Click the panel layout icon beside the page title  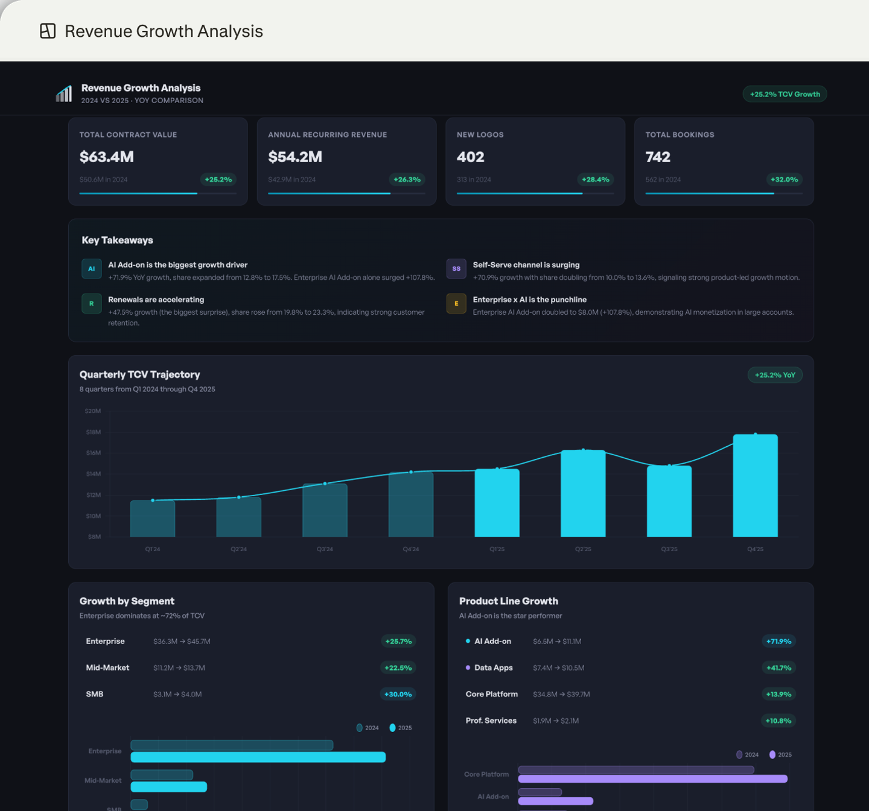(48, 31)
